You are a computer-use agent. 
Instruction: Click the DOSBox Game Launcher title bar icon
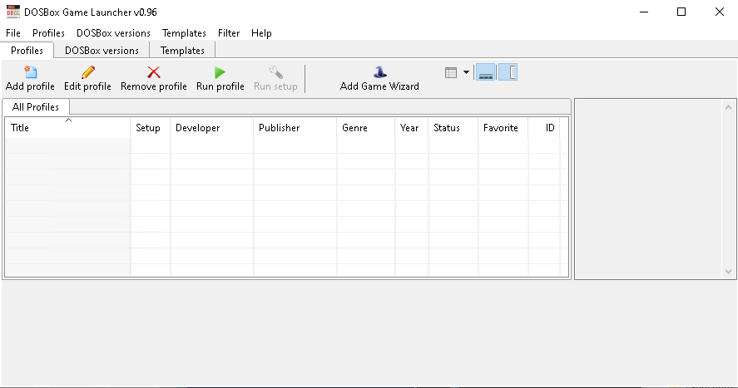(x=13, y=12)
